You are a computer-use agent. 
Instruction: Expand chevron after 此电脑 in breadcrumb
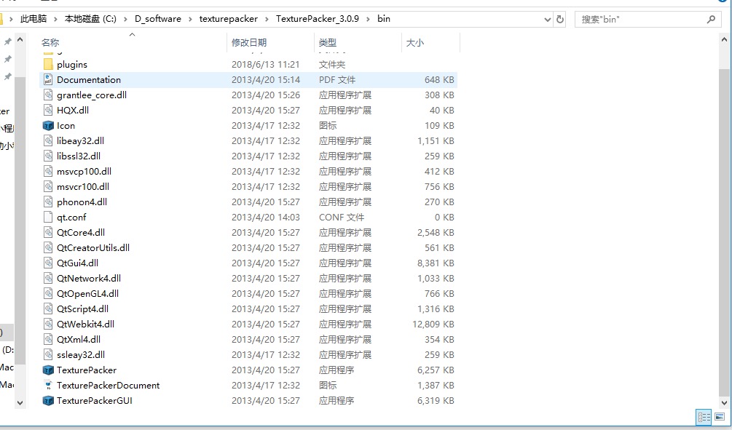[55, 19]
